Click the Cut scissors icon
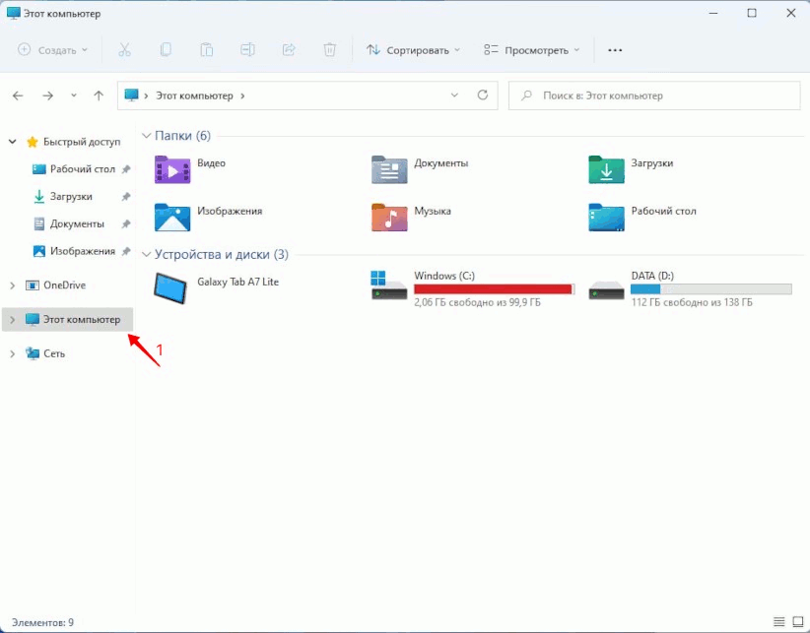The height and width of the screenshot is (633, 810). tap(124, 50)
